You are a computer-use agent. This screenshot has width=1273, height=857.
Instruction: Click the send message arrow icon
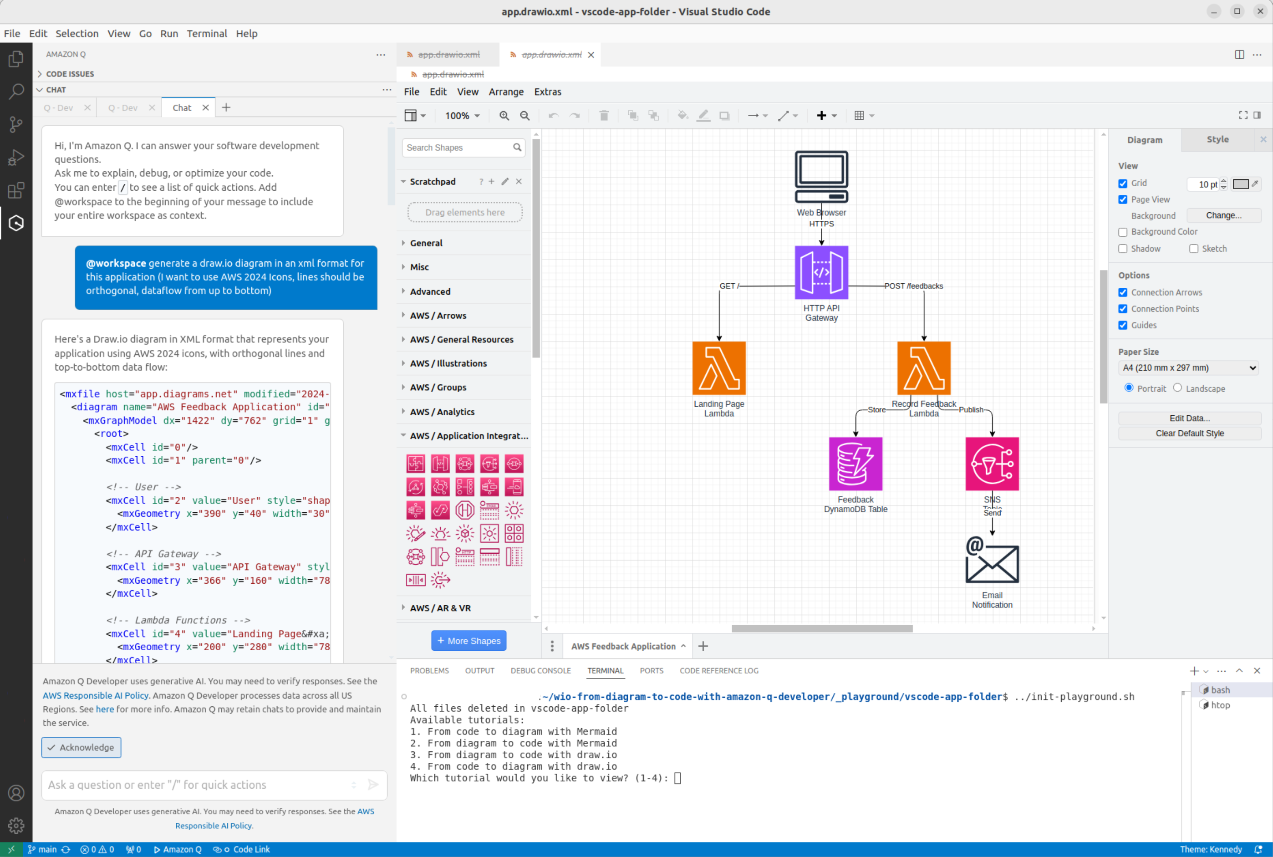tap(373, 784)
